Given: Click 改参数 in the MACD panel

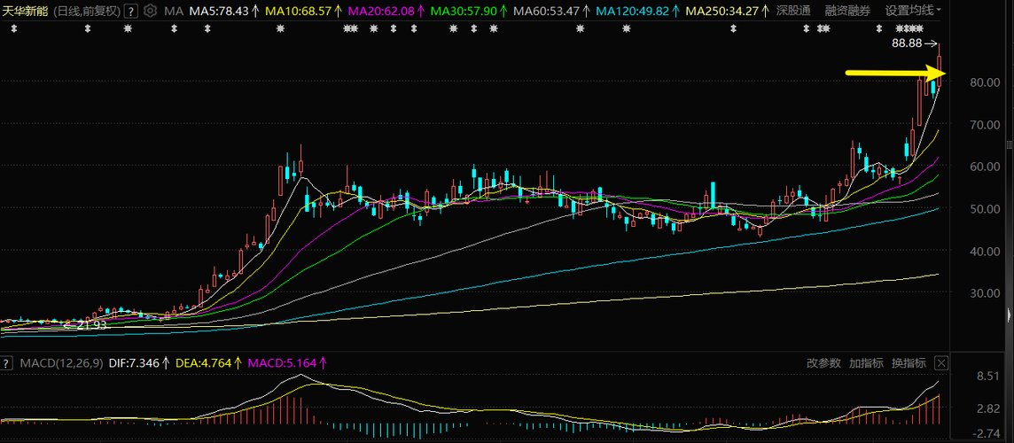Looking at the screenshot, I should 824,362.
